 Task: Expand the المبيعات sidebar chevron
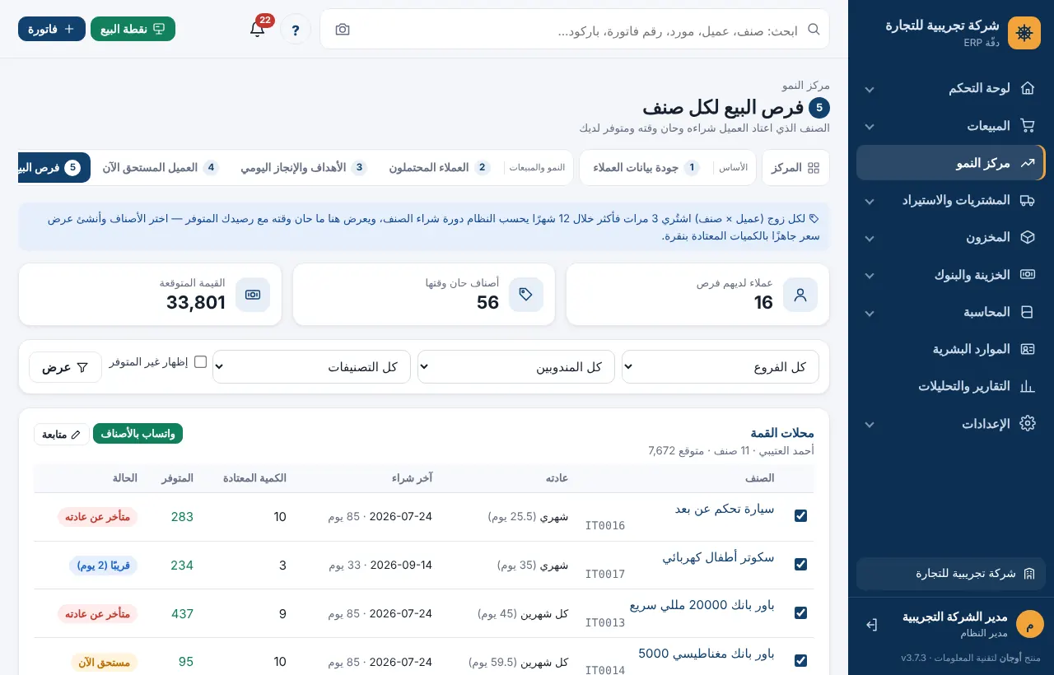[x=869, y=127]
